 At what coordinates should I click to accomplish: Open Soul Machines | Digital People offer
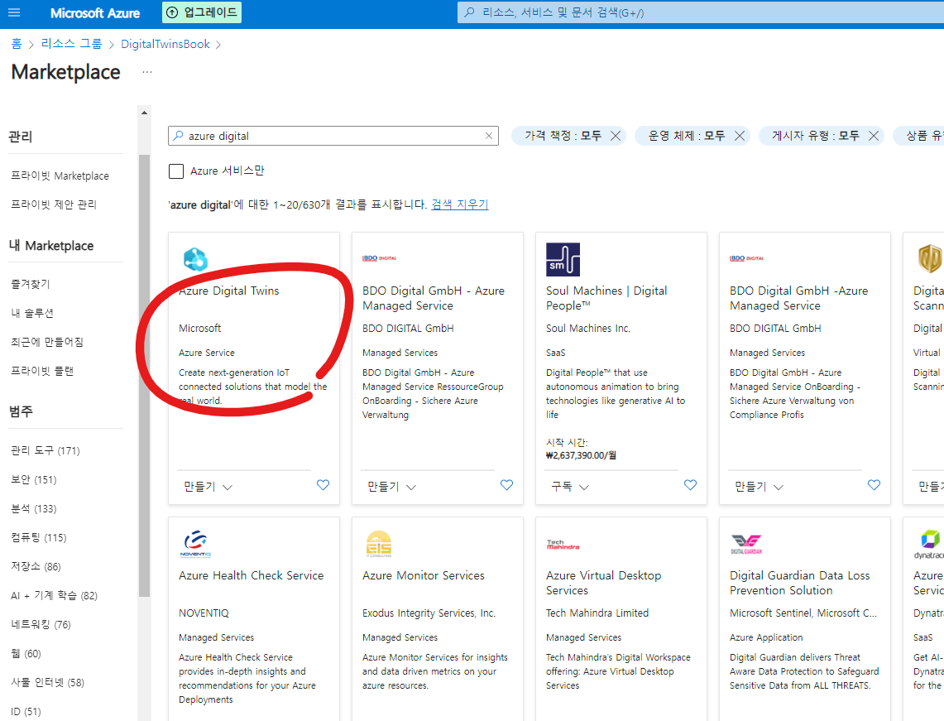(606, 298)
